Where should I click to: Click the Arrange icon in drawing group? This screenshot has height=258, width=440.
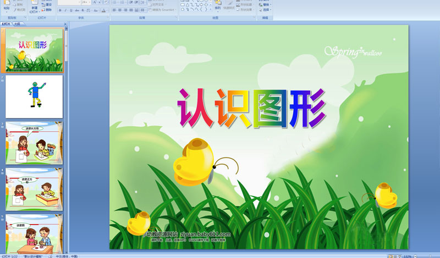[x=217, y=7]
